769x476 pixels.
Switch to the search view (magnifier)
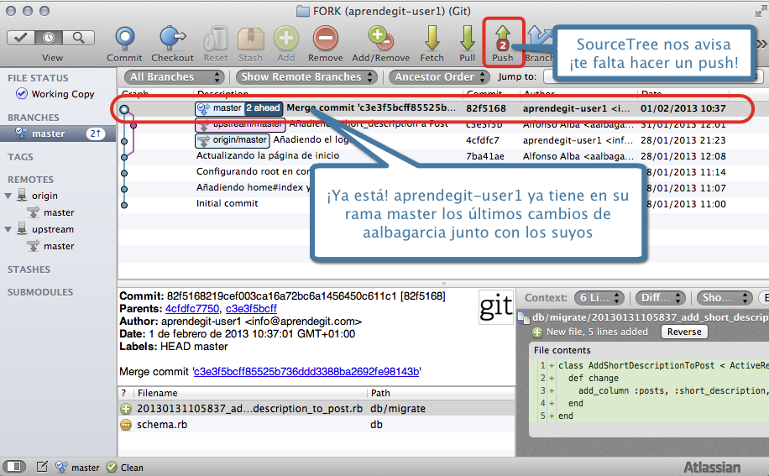pyautogui.click(x=78, y=38)
